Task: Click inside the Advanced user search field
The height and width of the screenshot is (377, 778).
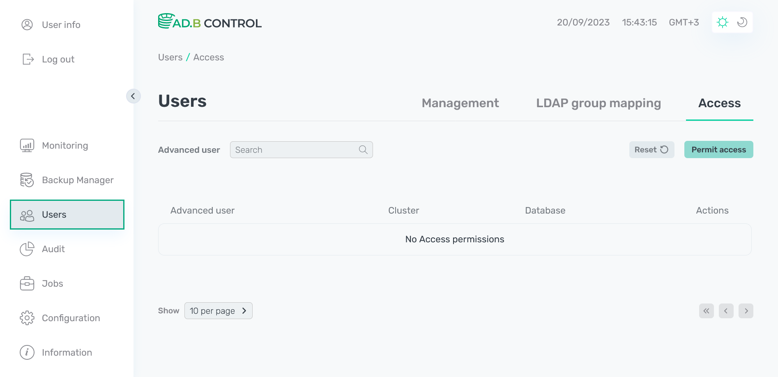Action: 296,149
